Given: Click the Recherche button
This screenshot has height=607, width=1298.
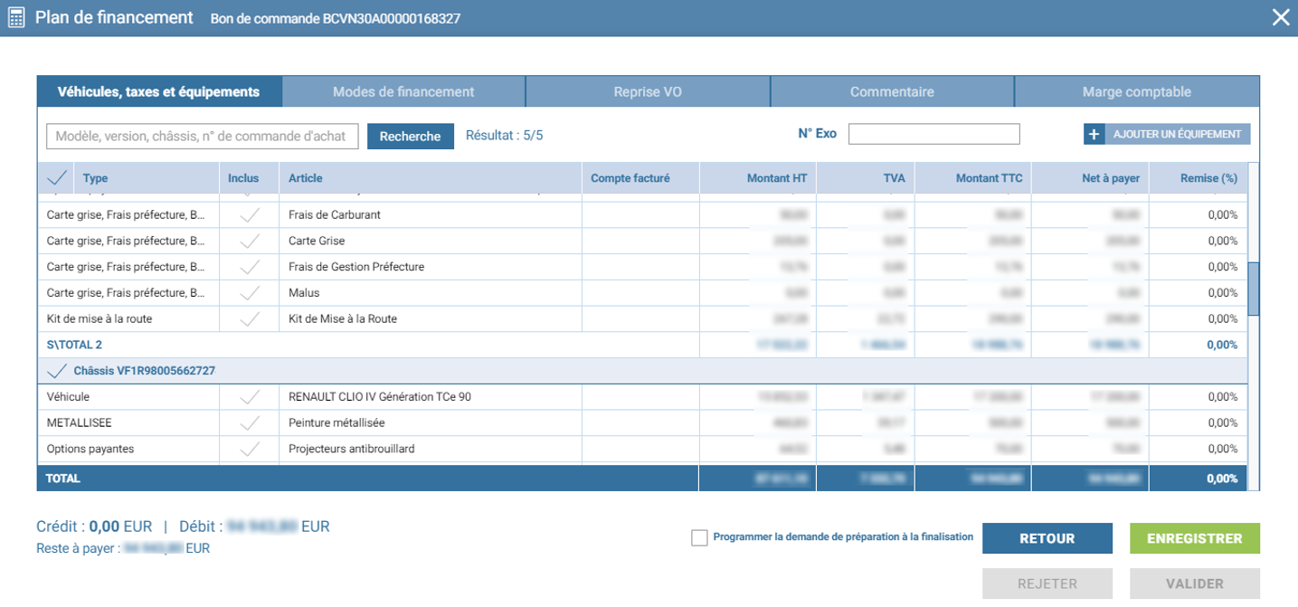Looking at the screenshot, I should (411, 136).
